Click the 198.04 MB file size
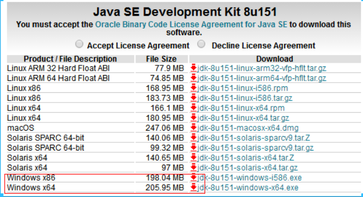This screenshot has width=363, height=197. pyautogui.click(x=165, y=178)
